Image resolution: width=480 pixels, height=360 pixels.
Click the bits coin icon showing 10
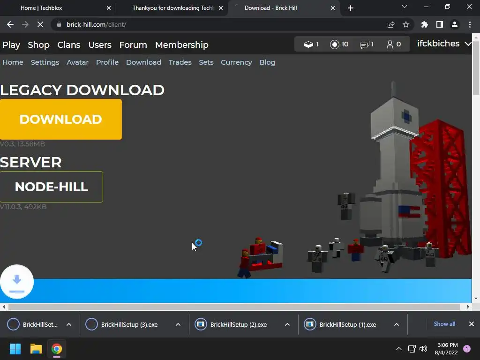click(335, 45)
